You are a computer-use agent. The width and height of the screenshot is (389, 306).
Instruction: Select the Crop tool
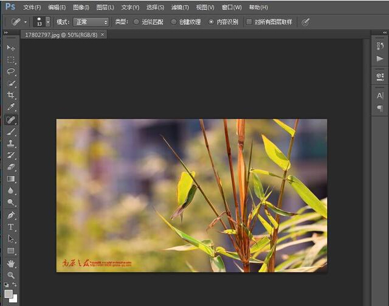pyautogui.click(x=11, y=95)
